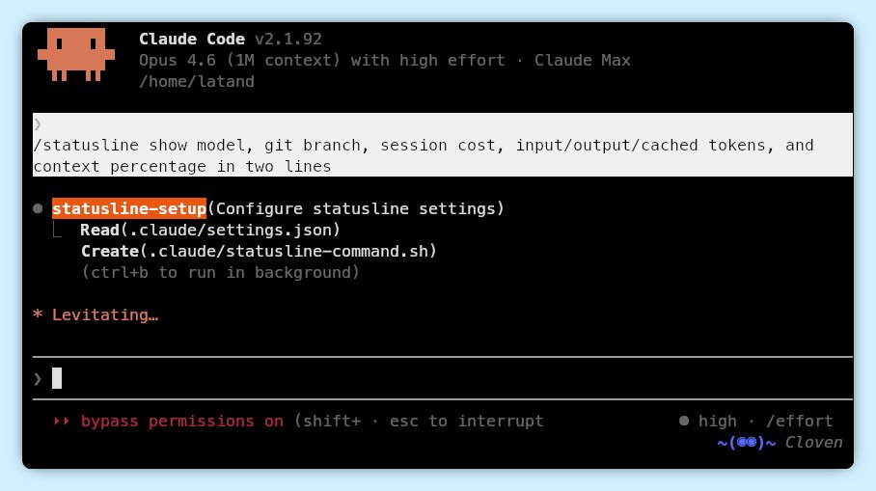This screenshot has width=876, height=491.
Task: Click the Claude Code v2.1.92 title text
Action: [230, 39]
